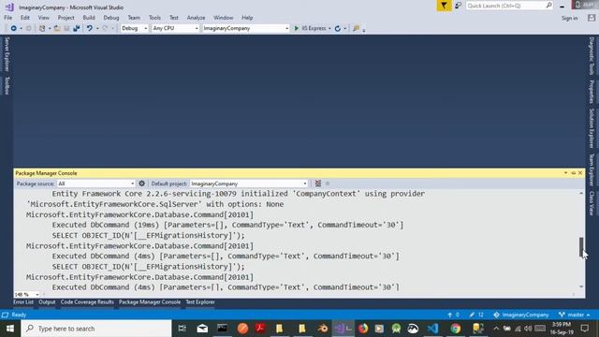Click the Visual Studio logo icon
This screenshot has width=599, height=337.
tap(9, 7)
